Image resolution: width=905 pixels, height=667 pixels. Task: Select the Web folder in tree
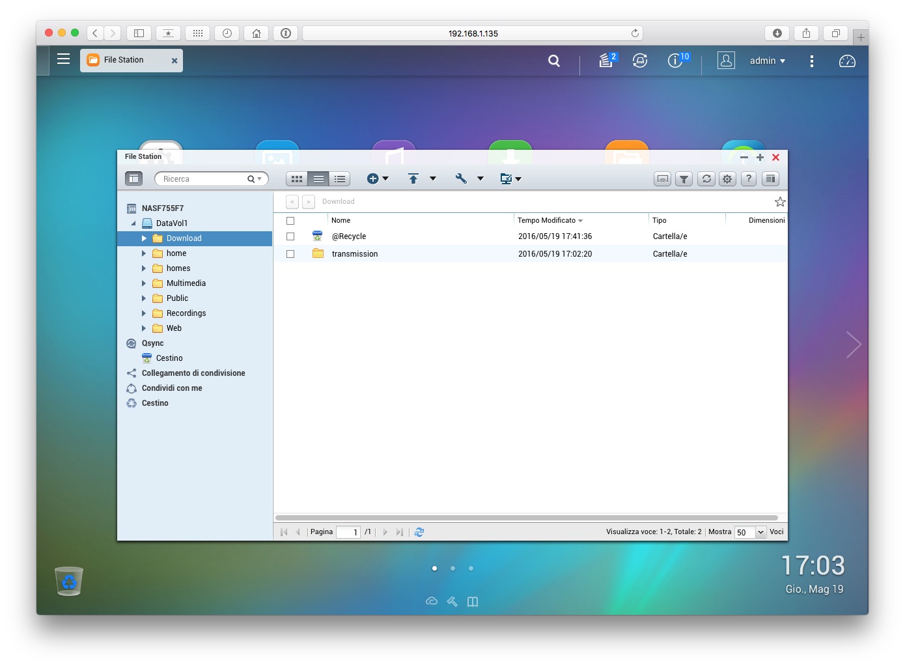(174, 328)
